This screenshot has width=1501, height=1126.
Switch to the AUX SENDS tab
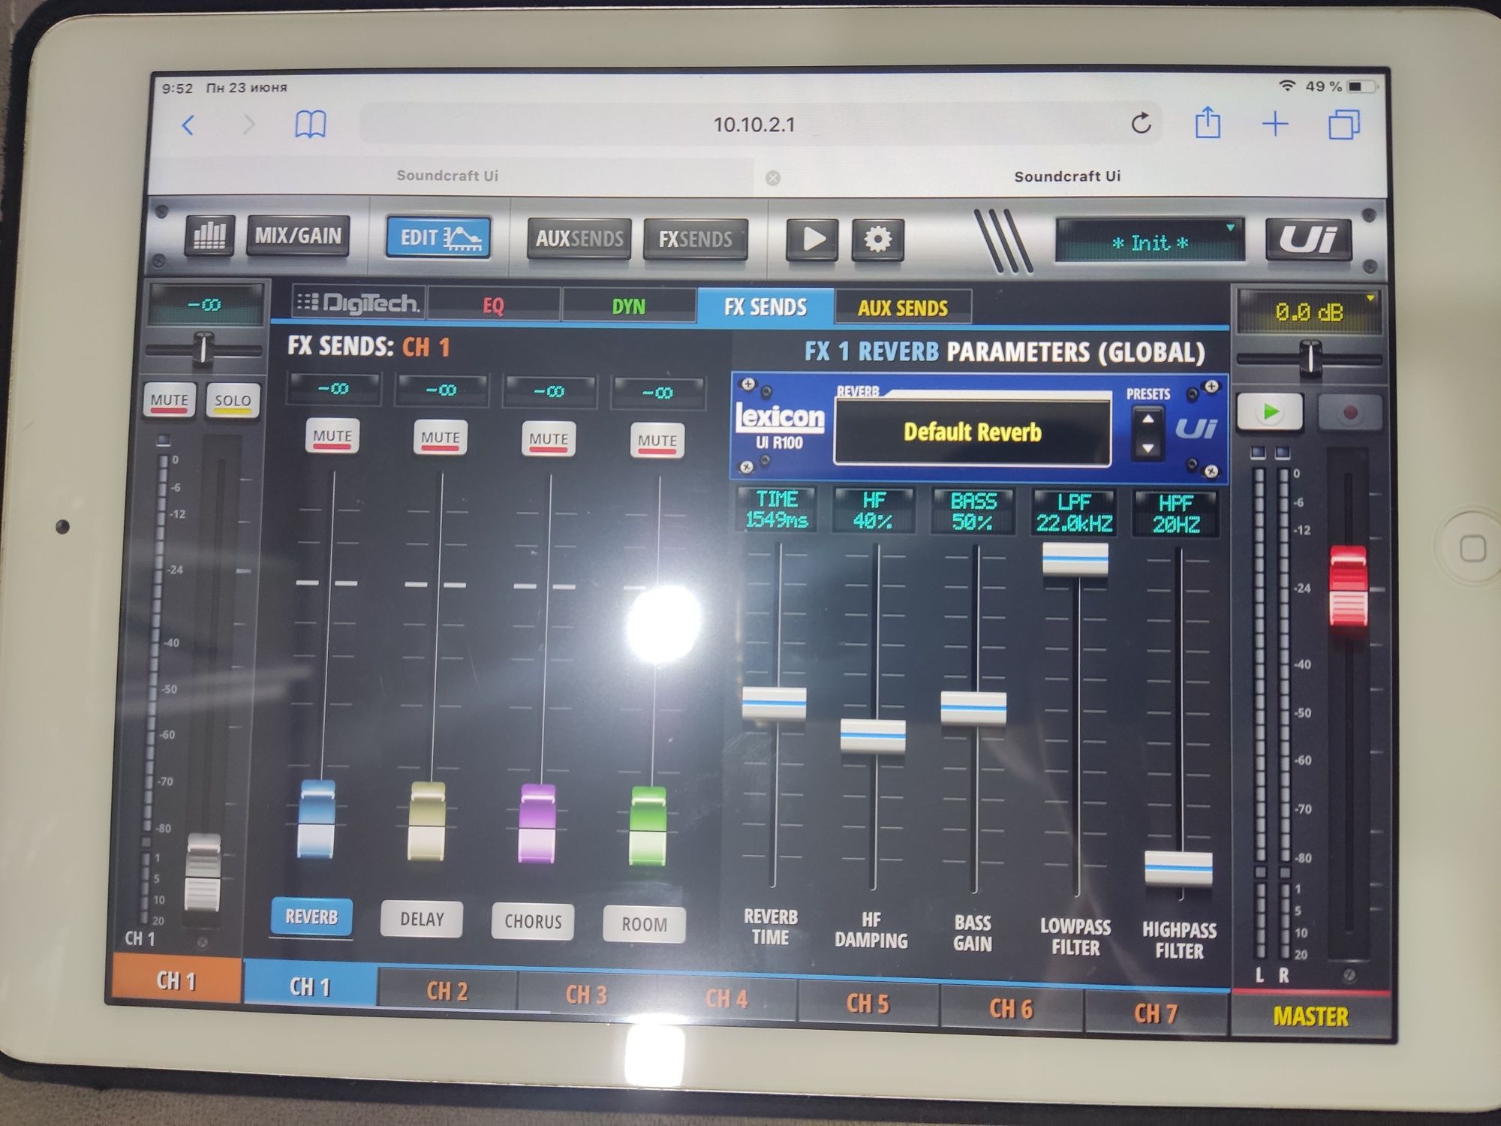coord(903,308)
